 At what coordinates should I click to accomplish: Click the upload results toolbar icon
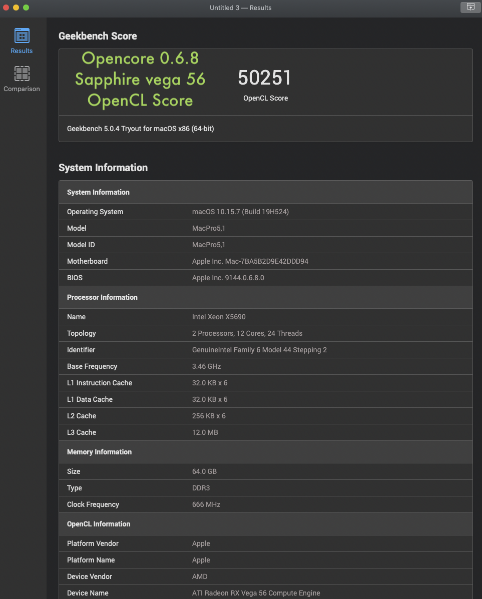pyautogui.click(x=470, y=7)
